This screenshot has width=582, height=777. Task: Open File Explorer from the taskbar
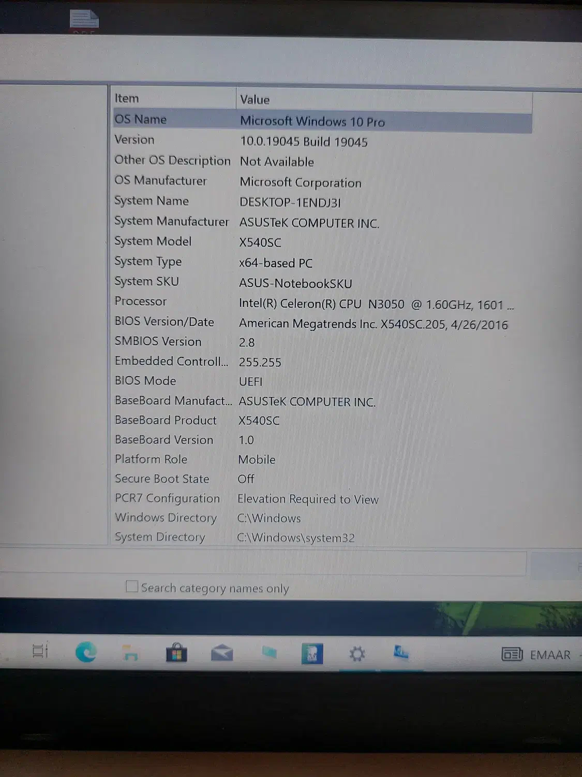[x=130, y=653]
